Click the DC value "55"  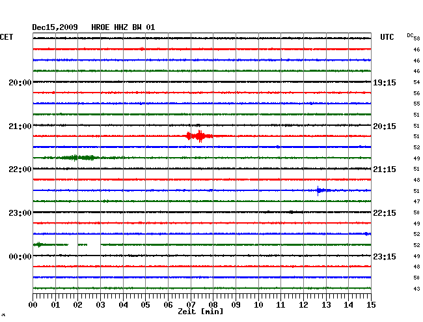tap(416, 104)
